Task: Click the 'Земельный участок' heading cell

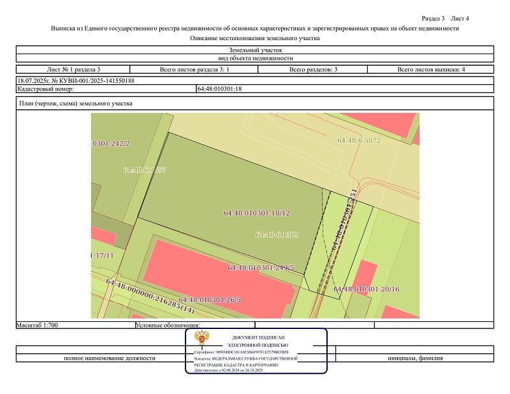Action: tap(255, 50)
